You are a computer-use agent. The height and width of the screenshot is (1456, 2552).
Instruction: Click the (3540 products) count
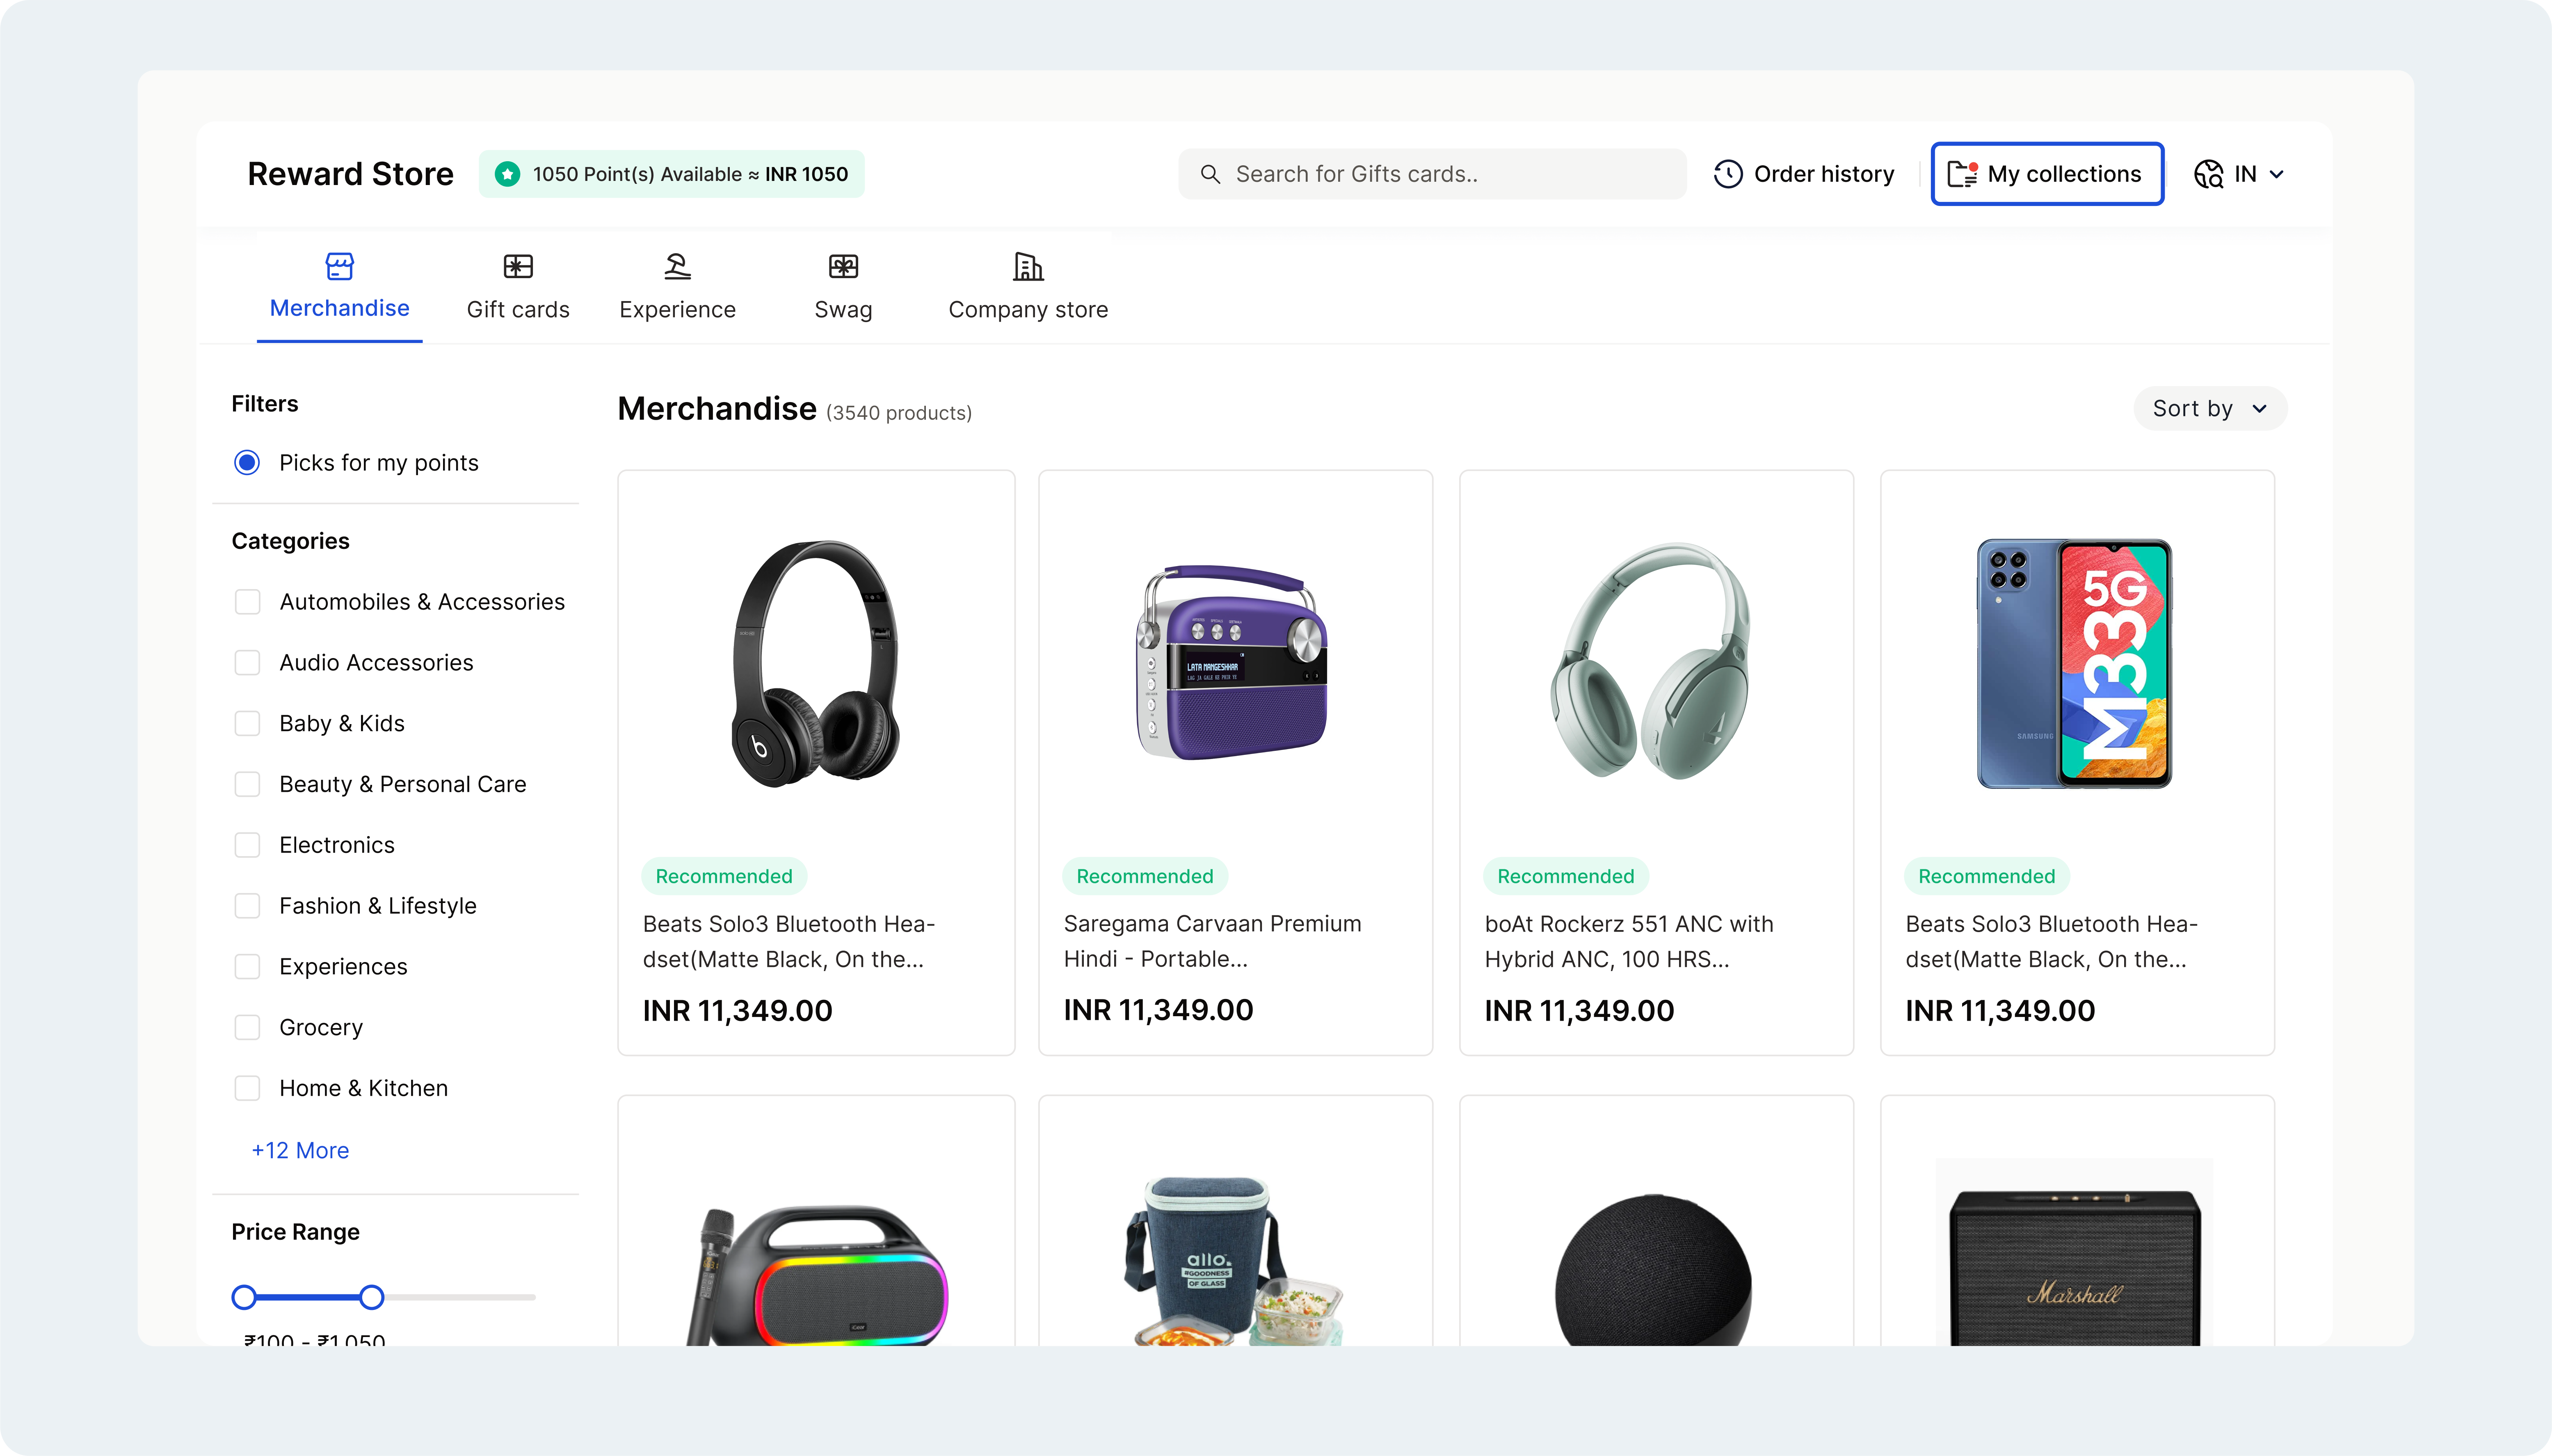coord(899,413)
